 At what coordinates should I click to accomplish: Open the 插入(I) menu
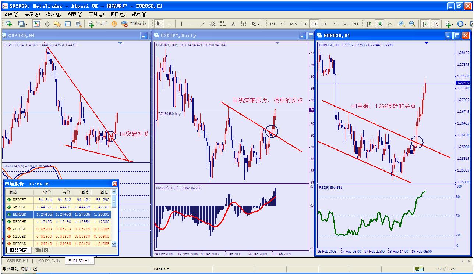pos(53,14)
